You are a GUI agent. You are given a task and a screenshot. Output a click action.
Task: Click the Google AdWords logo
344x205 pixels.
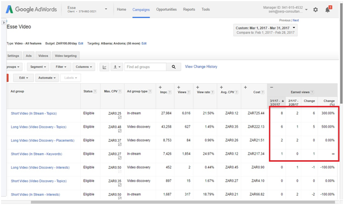[x=31, y=9]
